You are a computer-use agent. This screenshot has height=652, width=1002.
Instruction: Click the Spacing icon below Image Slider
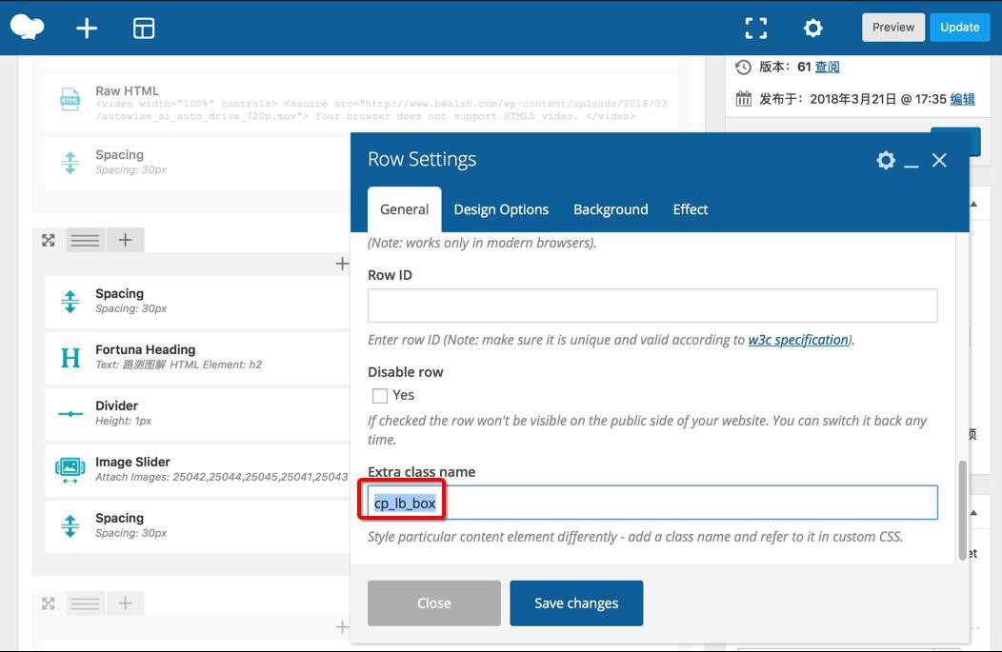[70, 525]
